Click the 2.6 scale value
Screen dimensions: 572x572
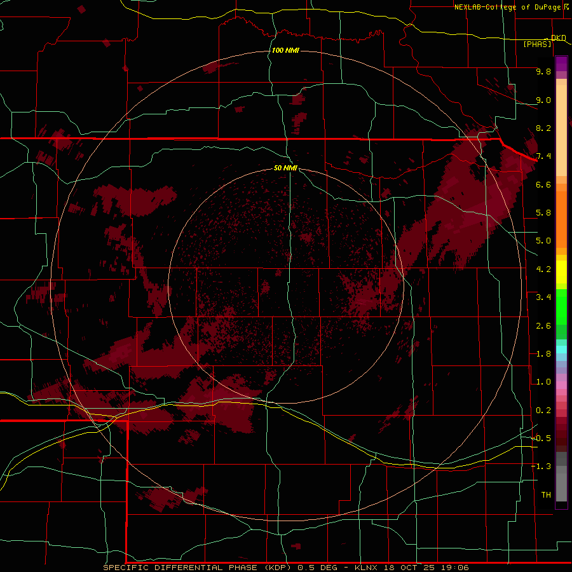pyautogui.click(x=543, y=326)
